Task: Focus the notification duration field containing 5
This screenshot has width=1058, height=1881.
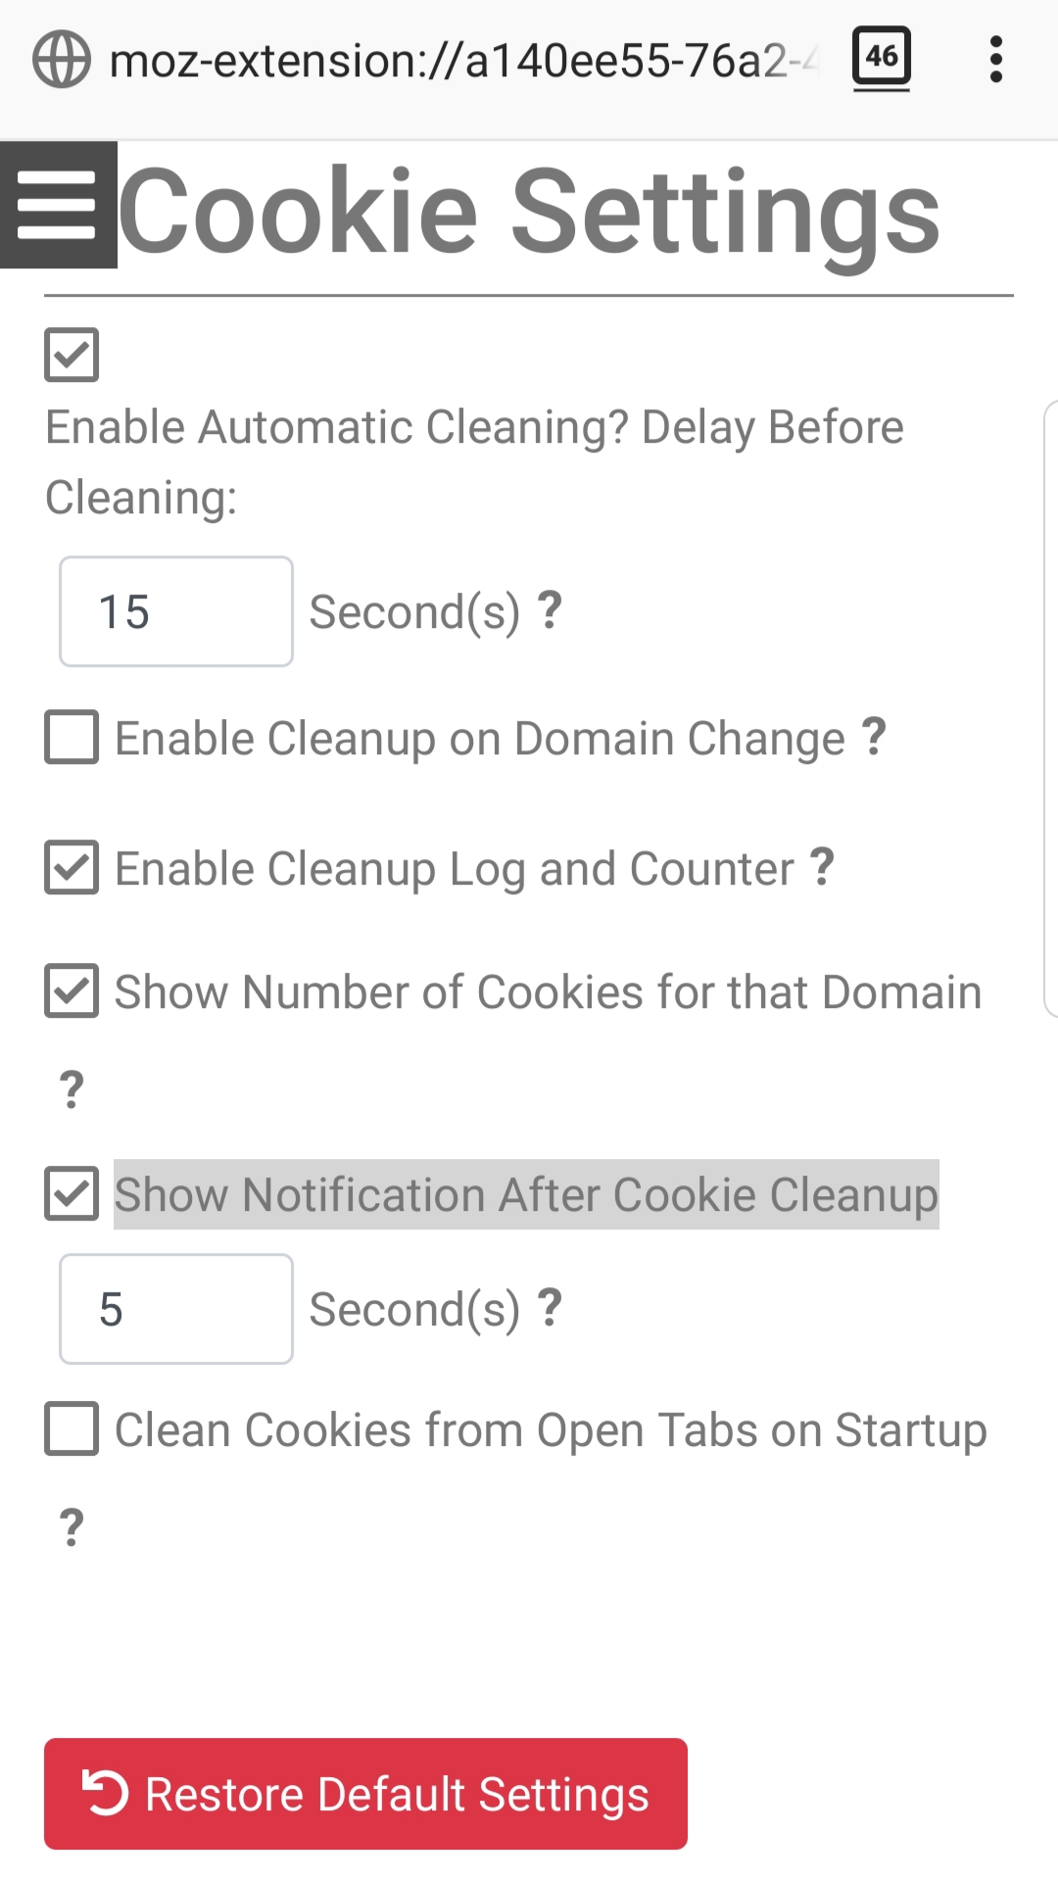Action: pyautogui.click(x=176, y=1309)
